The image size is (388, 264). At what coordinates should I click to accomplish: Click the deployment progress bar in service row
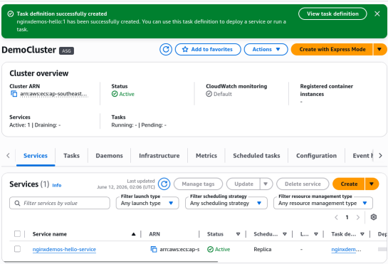click(382, 249)
